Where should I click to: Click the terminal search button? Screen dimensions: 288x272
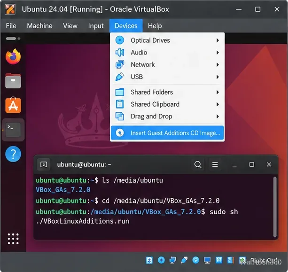tap(198, 164)
